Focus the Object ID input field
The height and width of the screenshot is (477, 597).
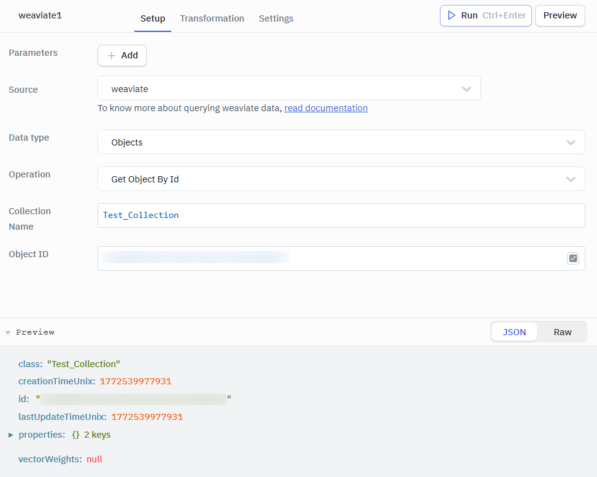click(x=341, y=258)
